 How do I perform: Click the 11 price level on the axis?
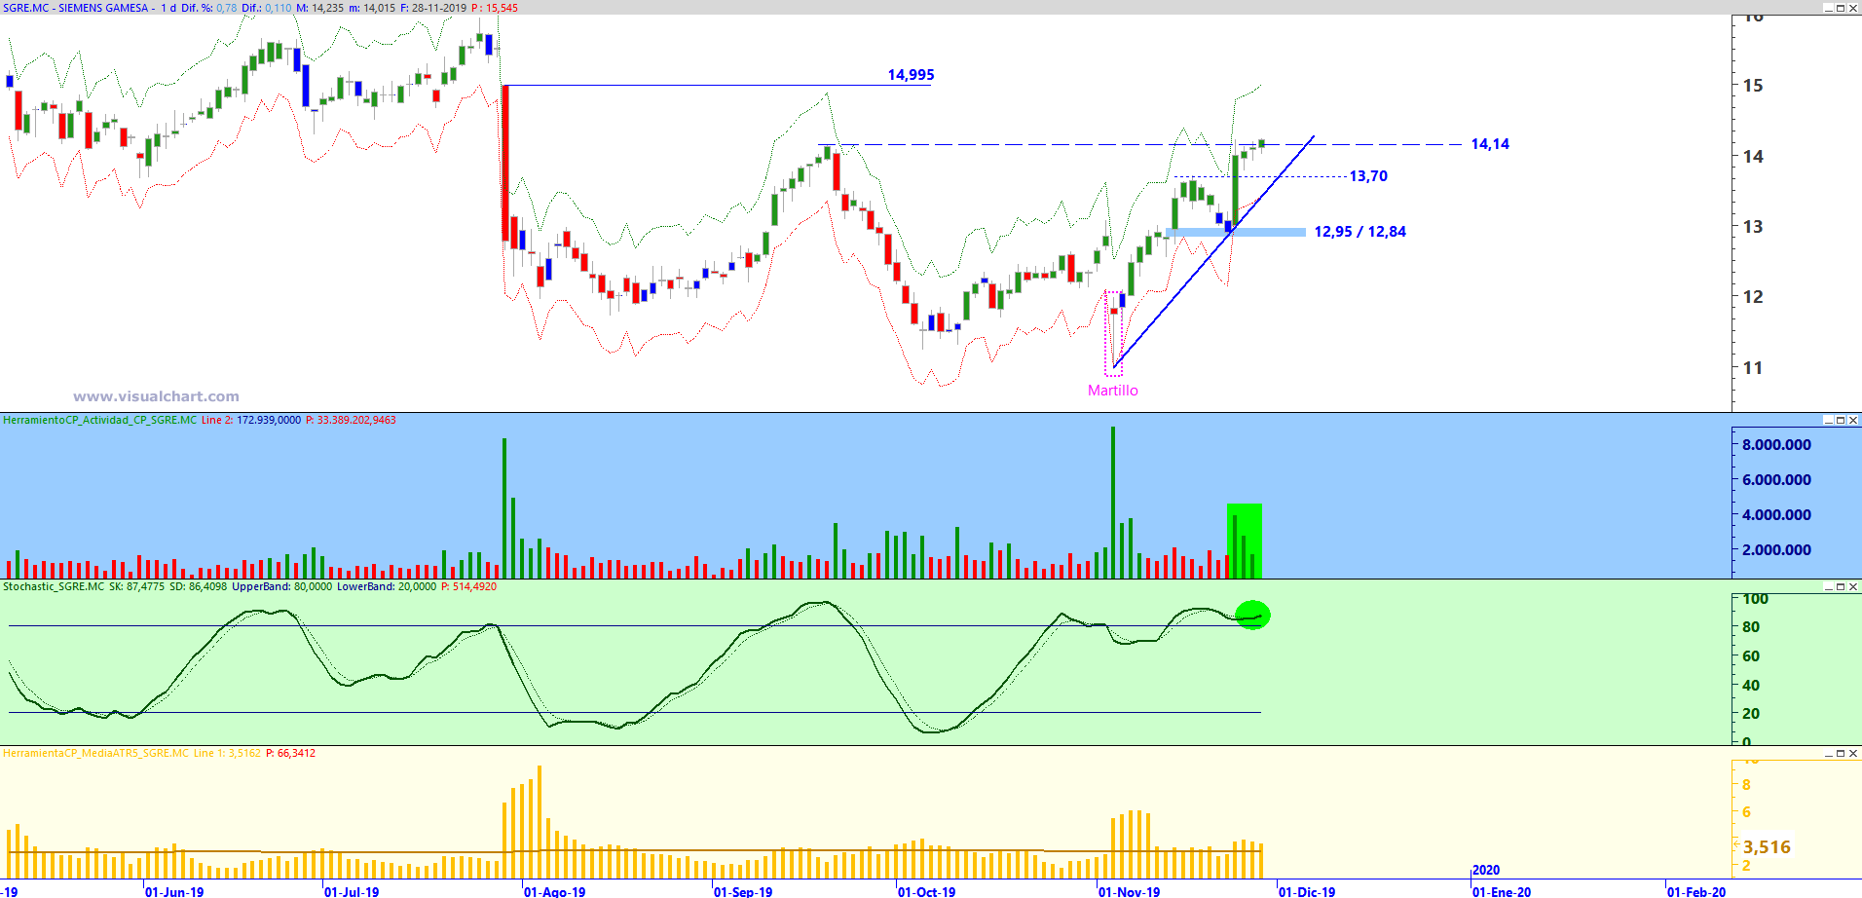coord(1753,368)
